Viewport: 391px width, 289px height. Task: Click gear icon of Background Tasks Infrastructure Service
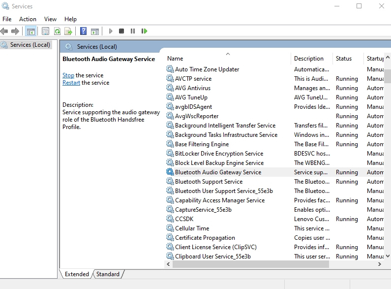point(170,135)
